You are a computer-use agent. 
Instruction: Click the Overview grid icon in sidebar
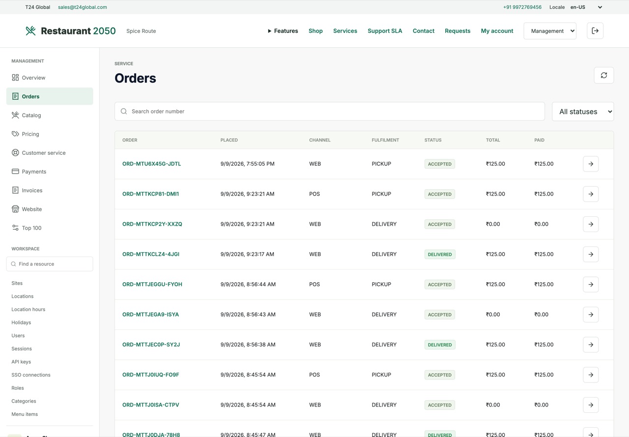tap(15, 78)
